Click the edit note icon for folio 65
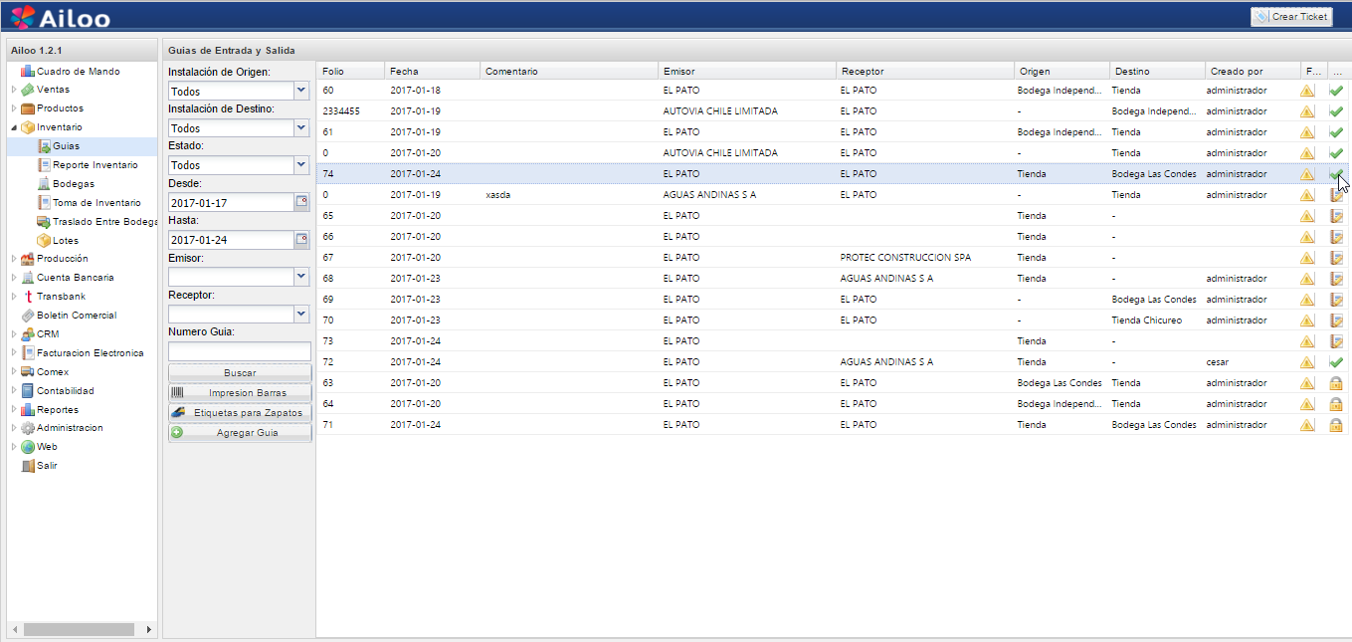 point(1336,216)
